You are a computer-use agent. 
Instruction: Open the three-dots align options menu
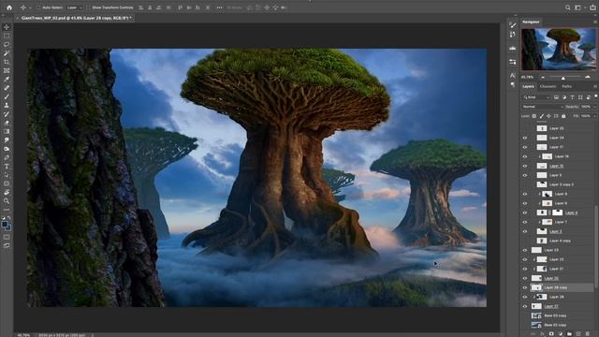(220, 7)
